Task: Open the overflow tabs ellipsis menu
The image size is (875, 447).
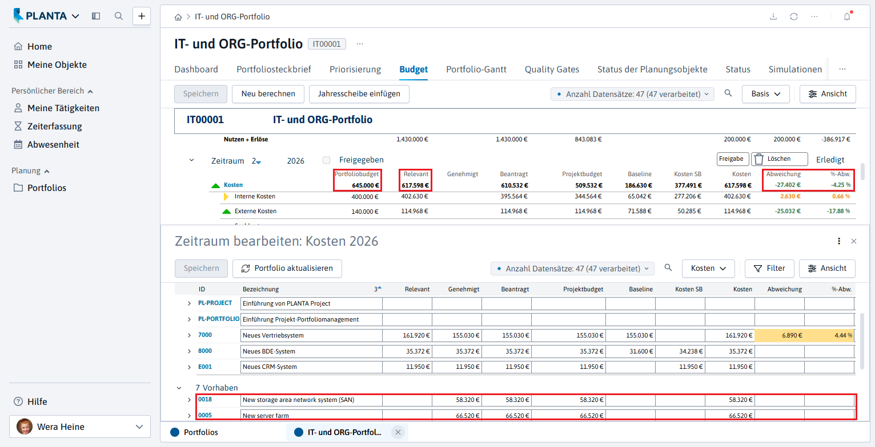Action: (x=842, y=69)
